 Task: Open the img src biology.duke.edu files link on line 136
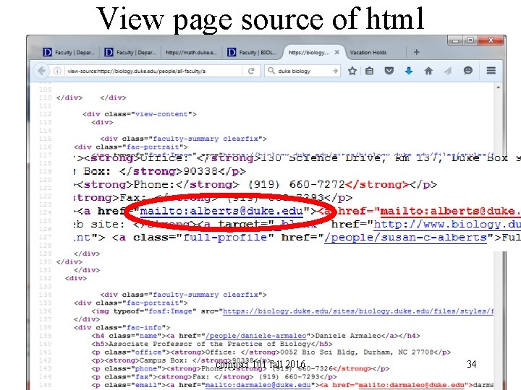point(358,311)
